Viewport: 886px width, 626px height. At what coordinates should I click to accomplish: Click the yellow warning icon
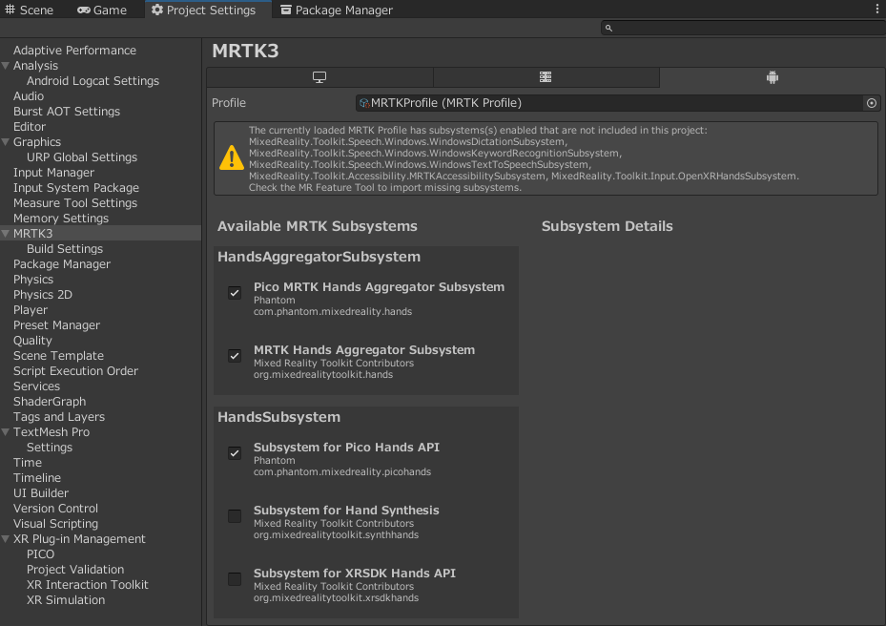click(231, 157)
